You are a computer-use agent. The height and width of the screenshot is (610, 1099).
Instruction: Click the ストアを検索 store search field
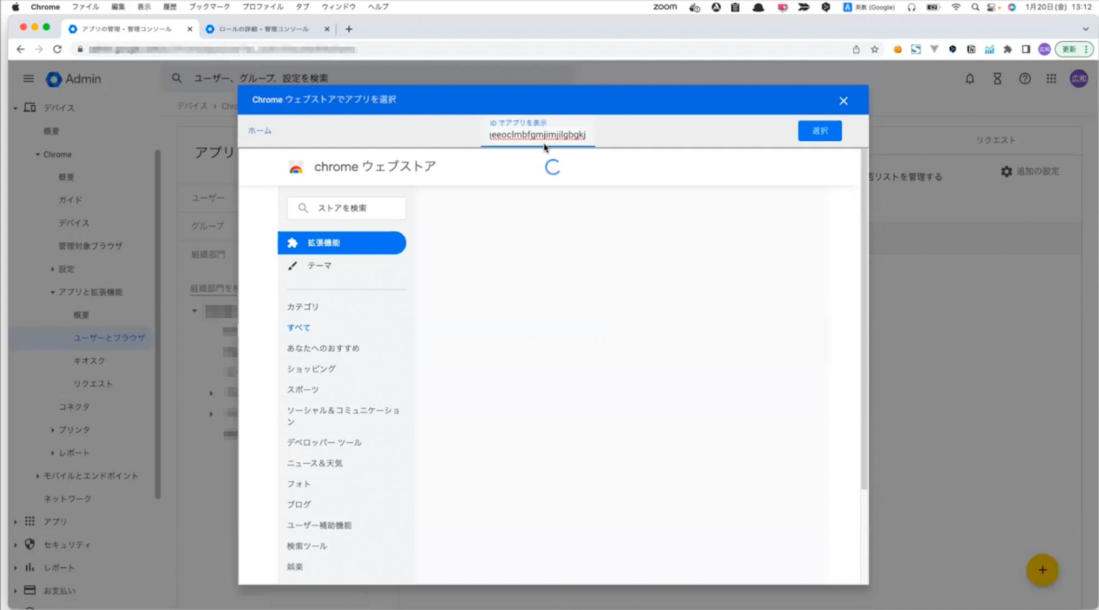coord(352,208)
